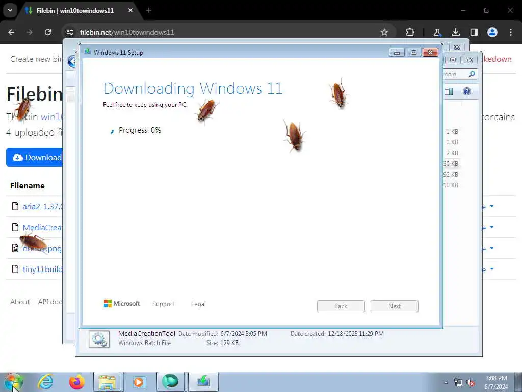522x392 pixels.
Task: Click the Download button on Filebin page
Action: pyautogui.click(x=35, y=157)
